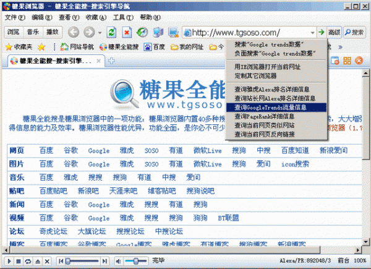
Task: Open the 高级 advanced button
Action: [334, 32]
